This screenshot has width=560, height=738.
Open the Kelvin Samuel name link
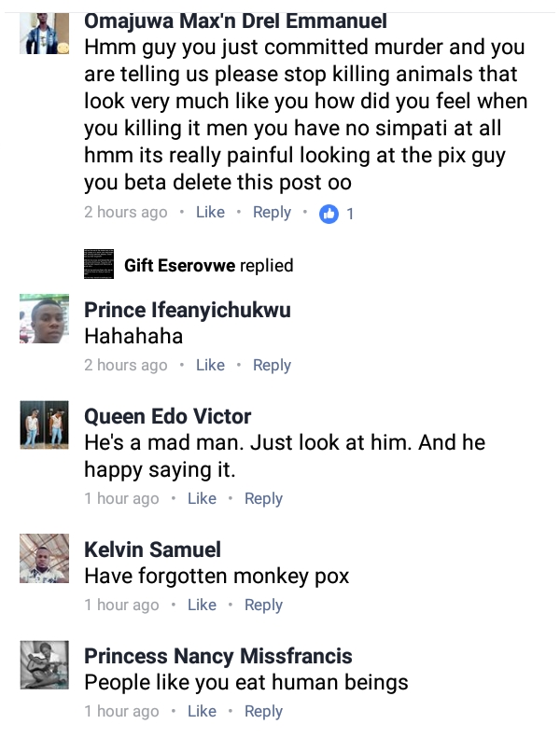(152, 550)
